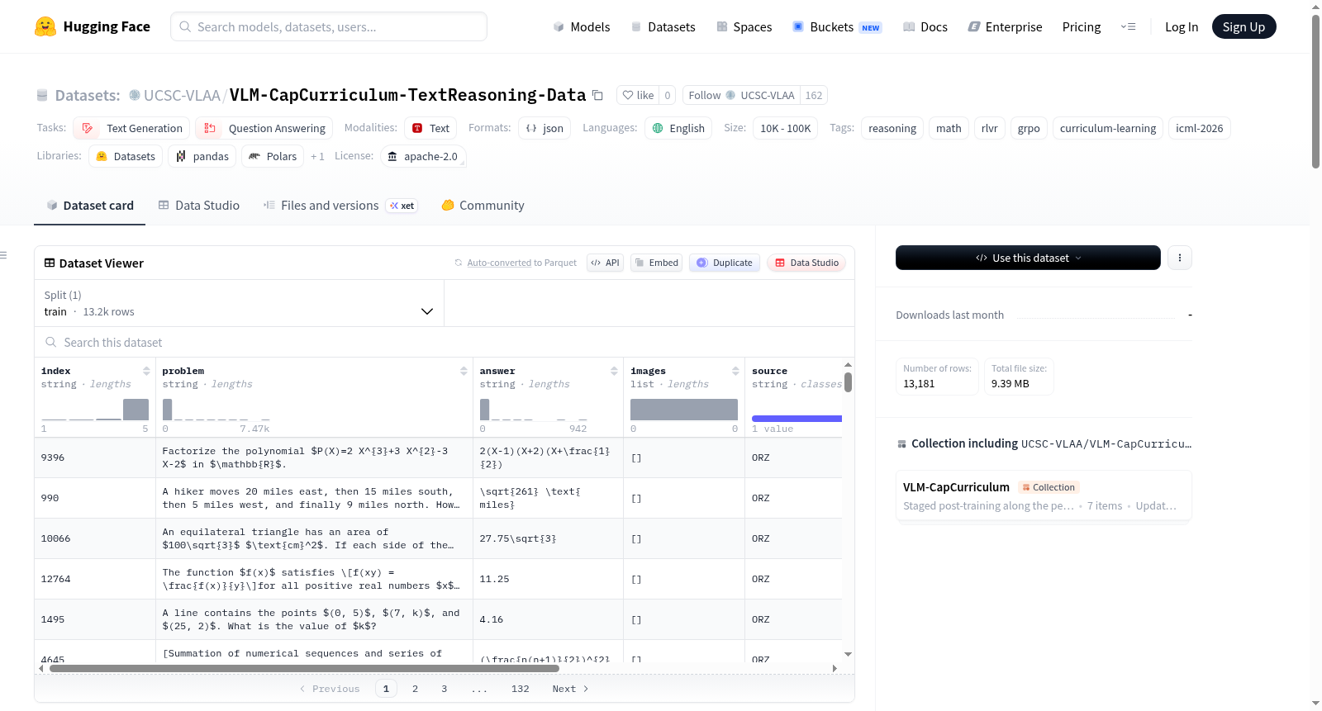This screenshot has height=711, width=1322.
Task: Click the UCSC-VLAA organization avatar icon
Action: [135, 96]
